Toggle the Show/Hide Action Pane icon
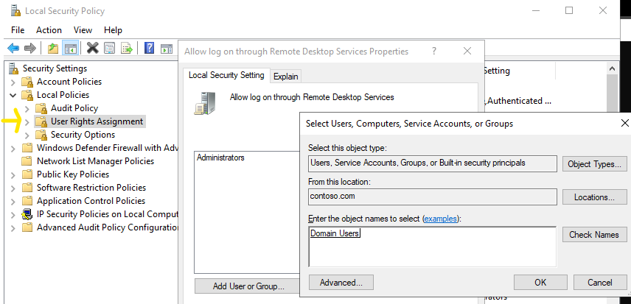This screenshot has width=631, height=304. coord(166,49)
